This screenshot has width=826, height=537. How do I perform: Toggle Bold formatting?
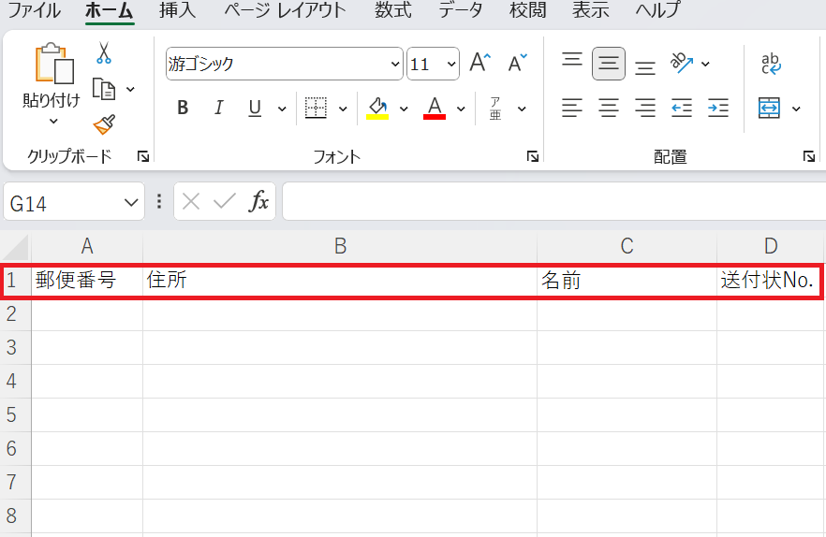click(183, 109)
